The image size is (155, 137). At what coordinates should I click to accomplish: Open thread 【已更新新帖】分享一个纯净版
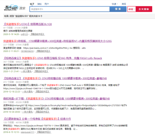(x=37, y=119)
